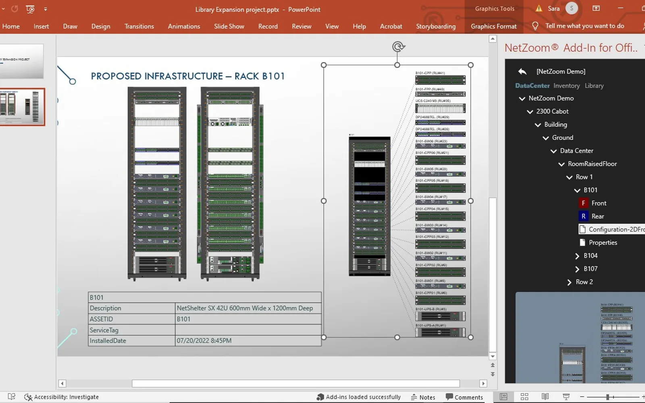Open the Design ribbon tab
This screenshot has width=645, height=403.
pyautogui.click(x=101, y=26)
